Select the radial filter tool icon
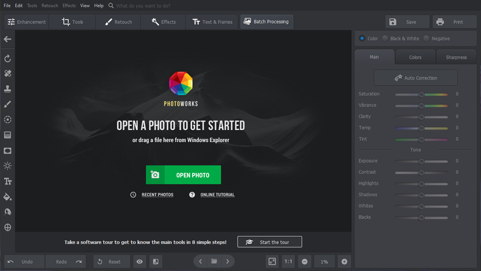This screenshot has height=271, width=481. point(8,120)
